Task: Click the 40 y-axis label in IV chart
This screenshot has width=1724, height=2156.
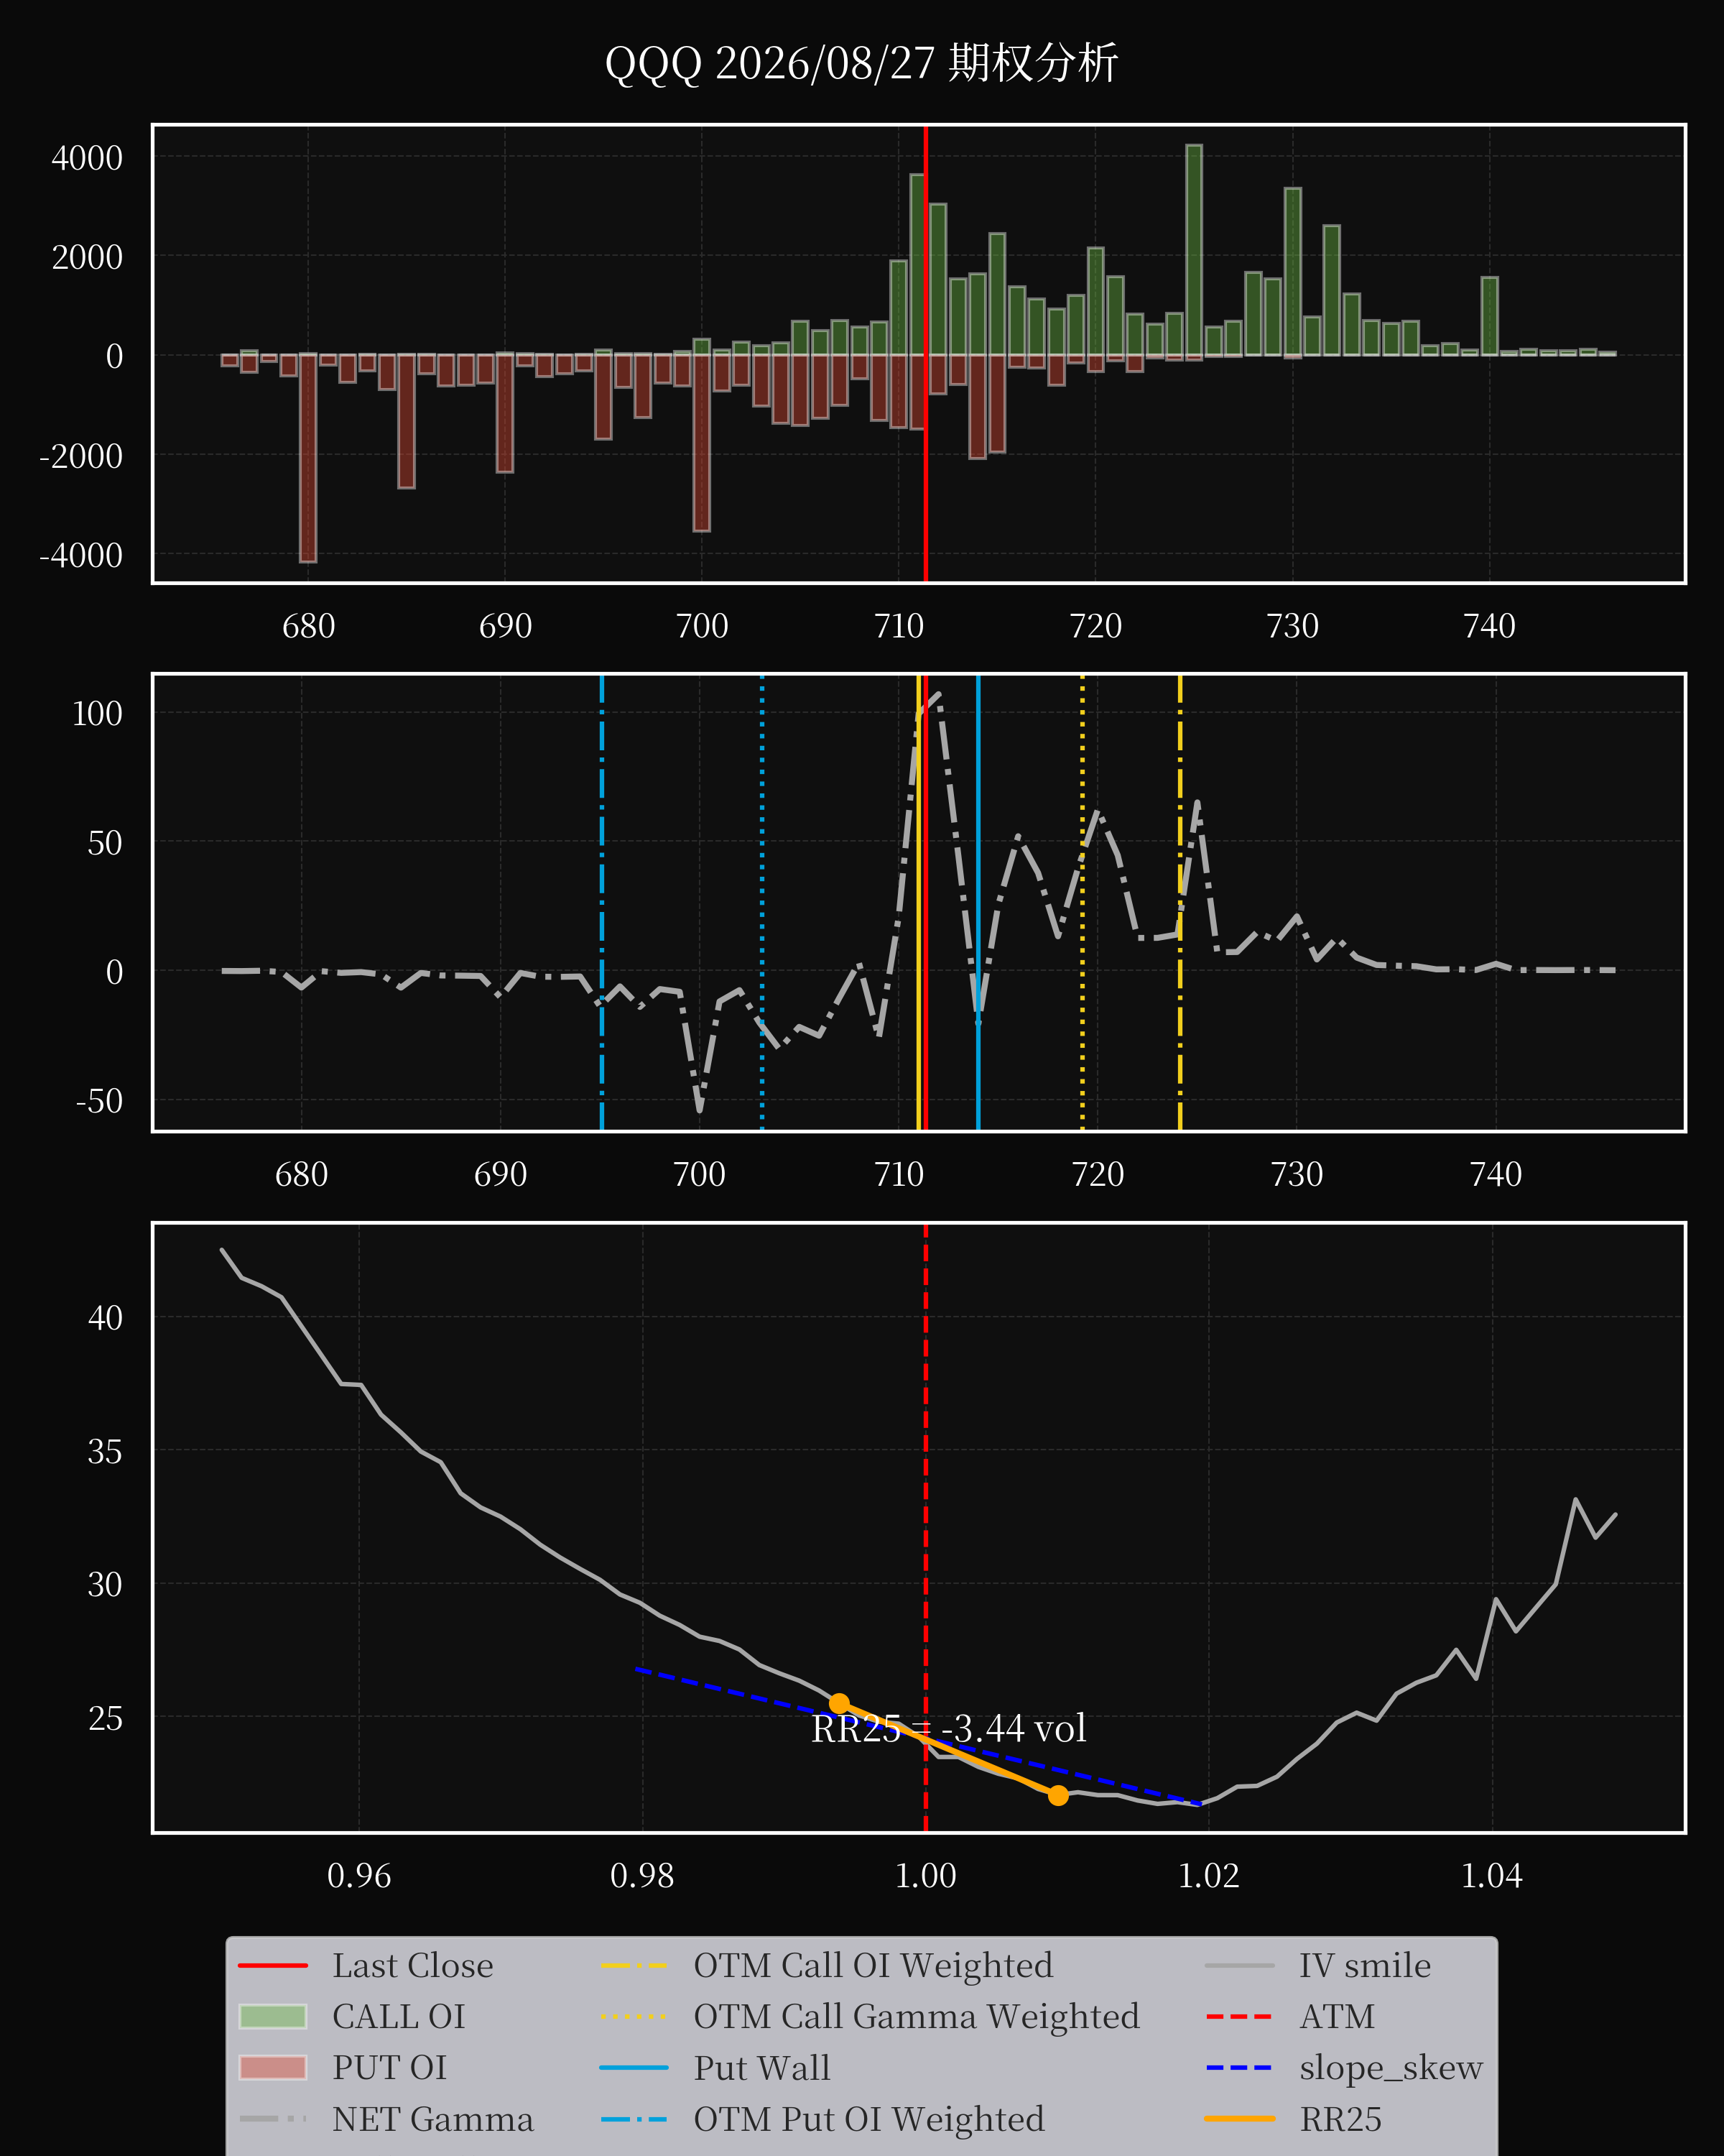Action: pyautogui.click(x=105, y=1318)
